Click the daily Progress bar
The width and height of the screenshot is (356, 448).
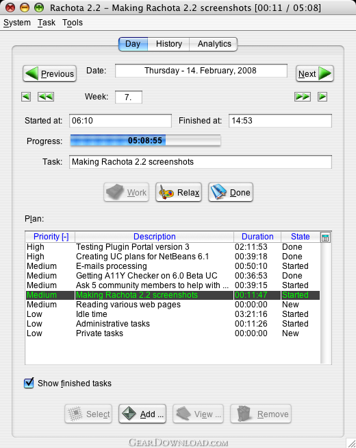[145, 141]
